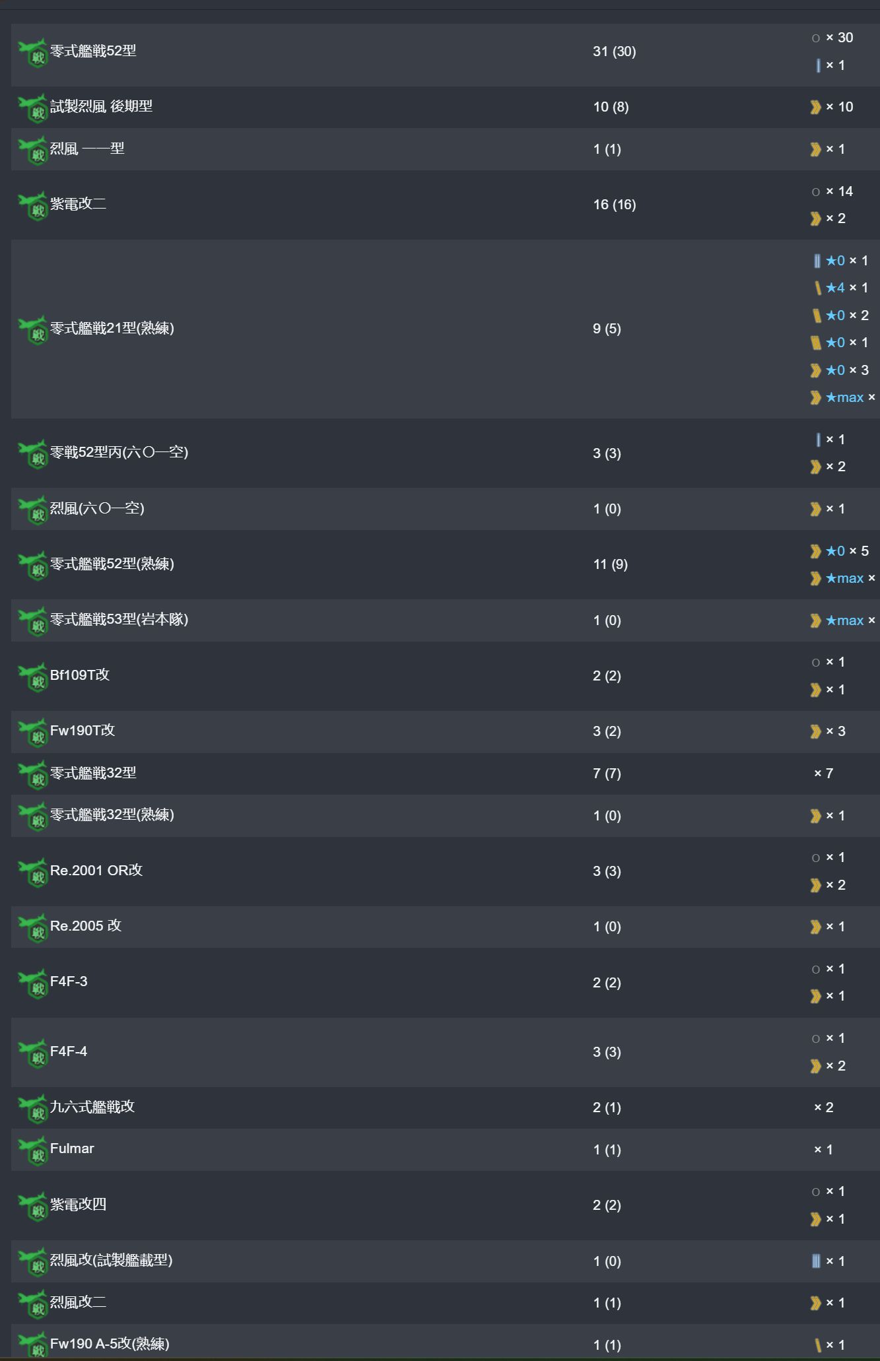Click the blue bars icon for 烈風改(試製艦載型)

click(x=816, y=1261)
